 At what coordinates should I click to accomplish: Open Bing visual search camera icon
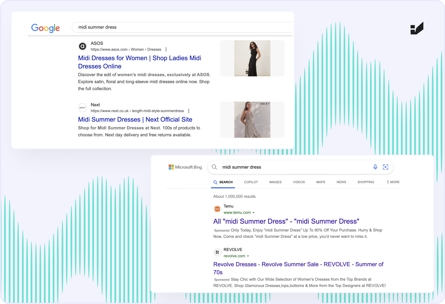pyautogui.click(x=386, y=167)
